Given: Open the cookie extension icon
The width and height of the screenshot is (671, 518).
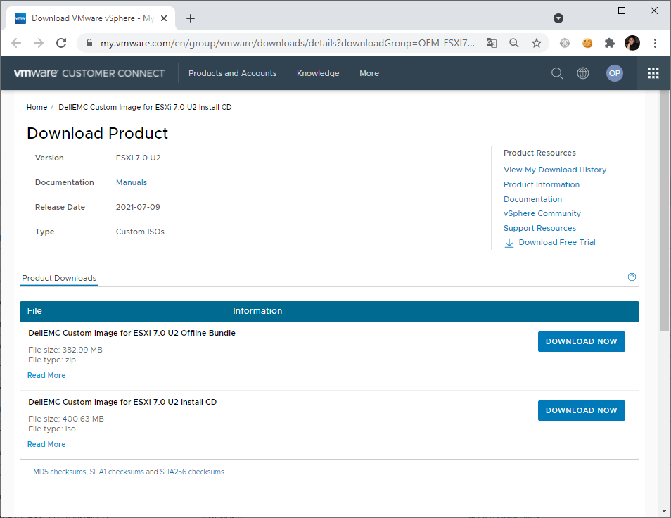Looking at the screenshot, I should tap(587, 43).
